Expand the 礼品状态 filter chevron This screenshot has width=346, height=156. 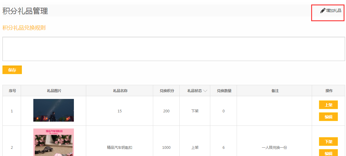[205, 91]
